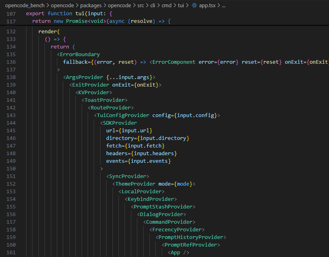Click the React file icon beside app.tsx
Image resolution: width=329 pixels, height=257 pixels.
[x=194, y=6]
